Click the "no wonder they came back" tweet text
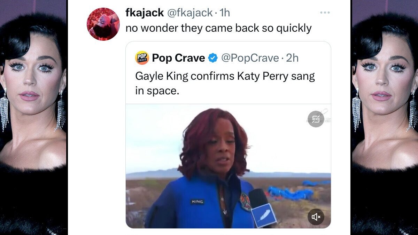Screen dimensions: 418x235 pos(218,28)
